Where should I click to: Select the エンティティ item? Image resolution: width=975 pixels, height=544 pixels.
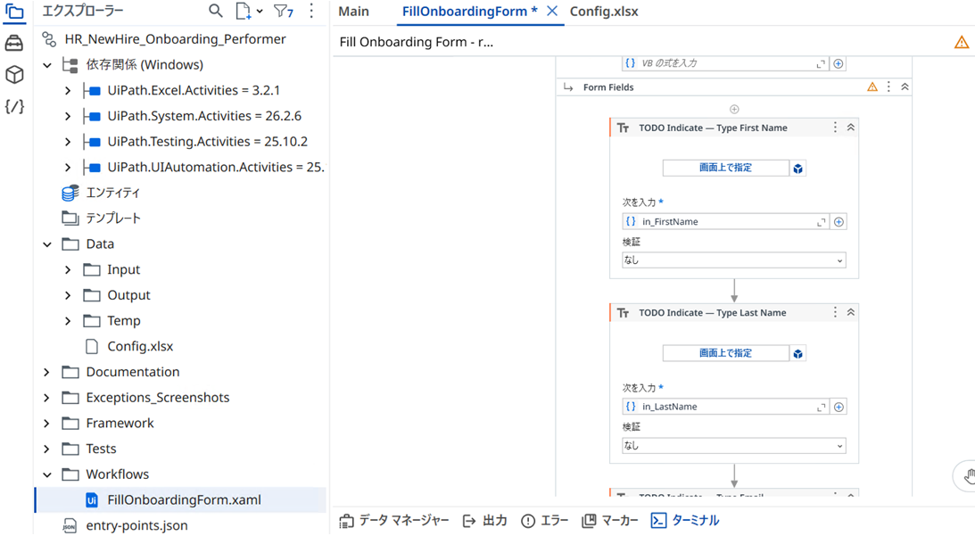pos(112,193)
